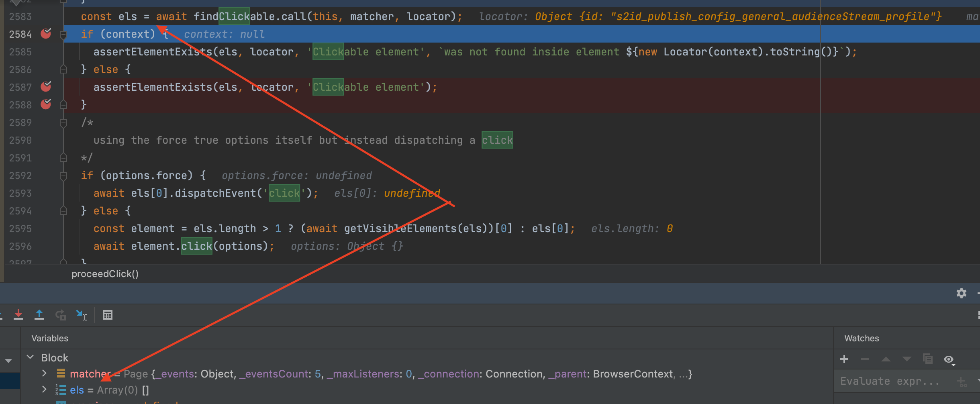This screenshot has width=980, height=404.
Task: Open the Evaluate Expression calculator icon
Action: tap(108, 315)
